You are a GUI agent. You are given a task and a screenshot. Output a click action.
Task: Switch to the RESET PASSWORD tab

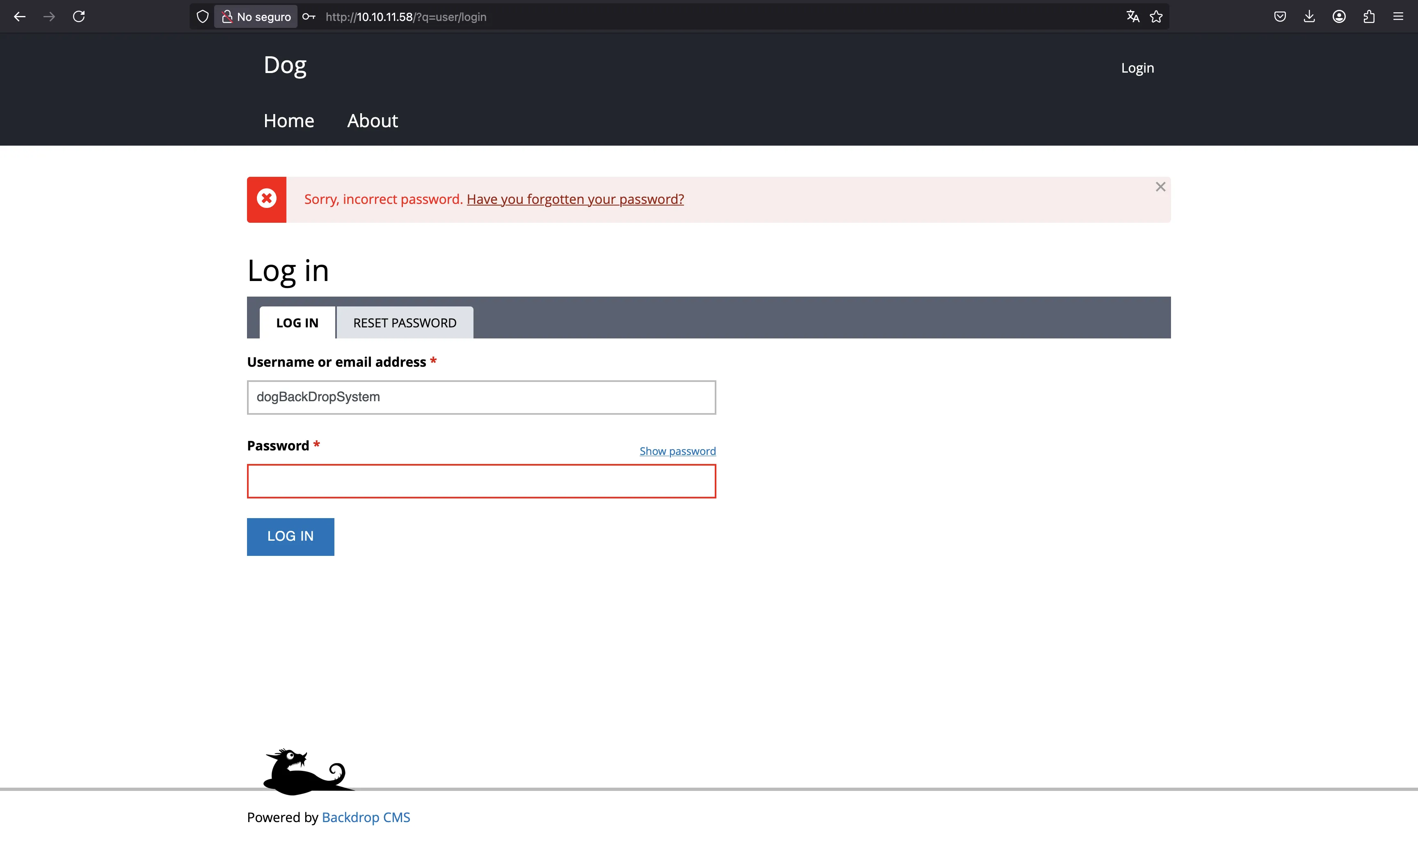click(404, 322)
